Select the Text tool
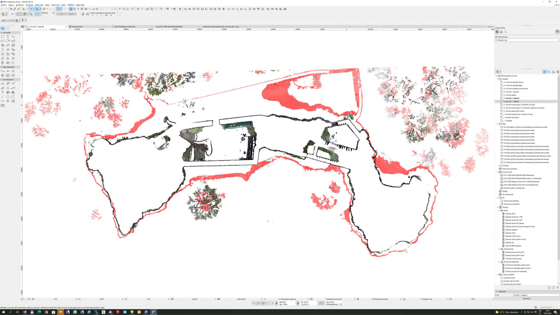 coord(8,88)
